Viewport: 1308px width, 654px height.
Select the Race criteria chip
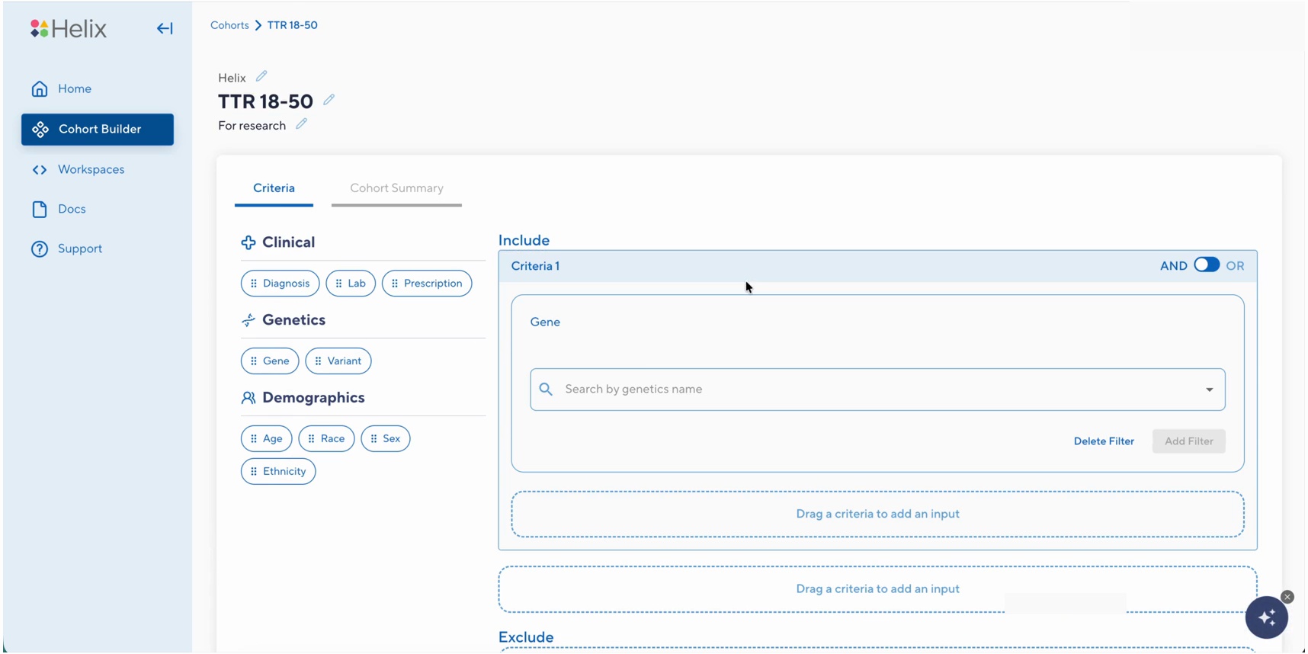(x=326, y=439)
